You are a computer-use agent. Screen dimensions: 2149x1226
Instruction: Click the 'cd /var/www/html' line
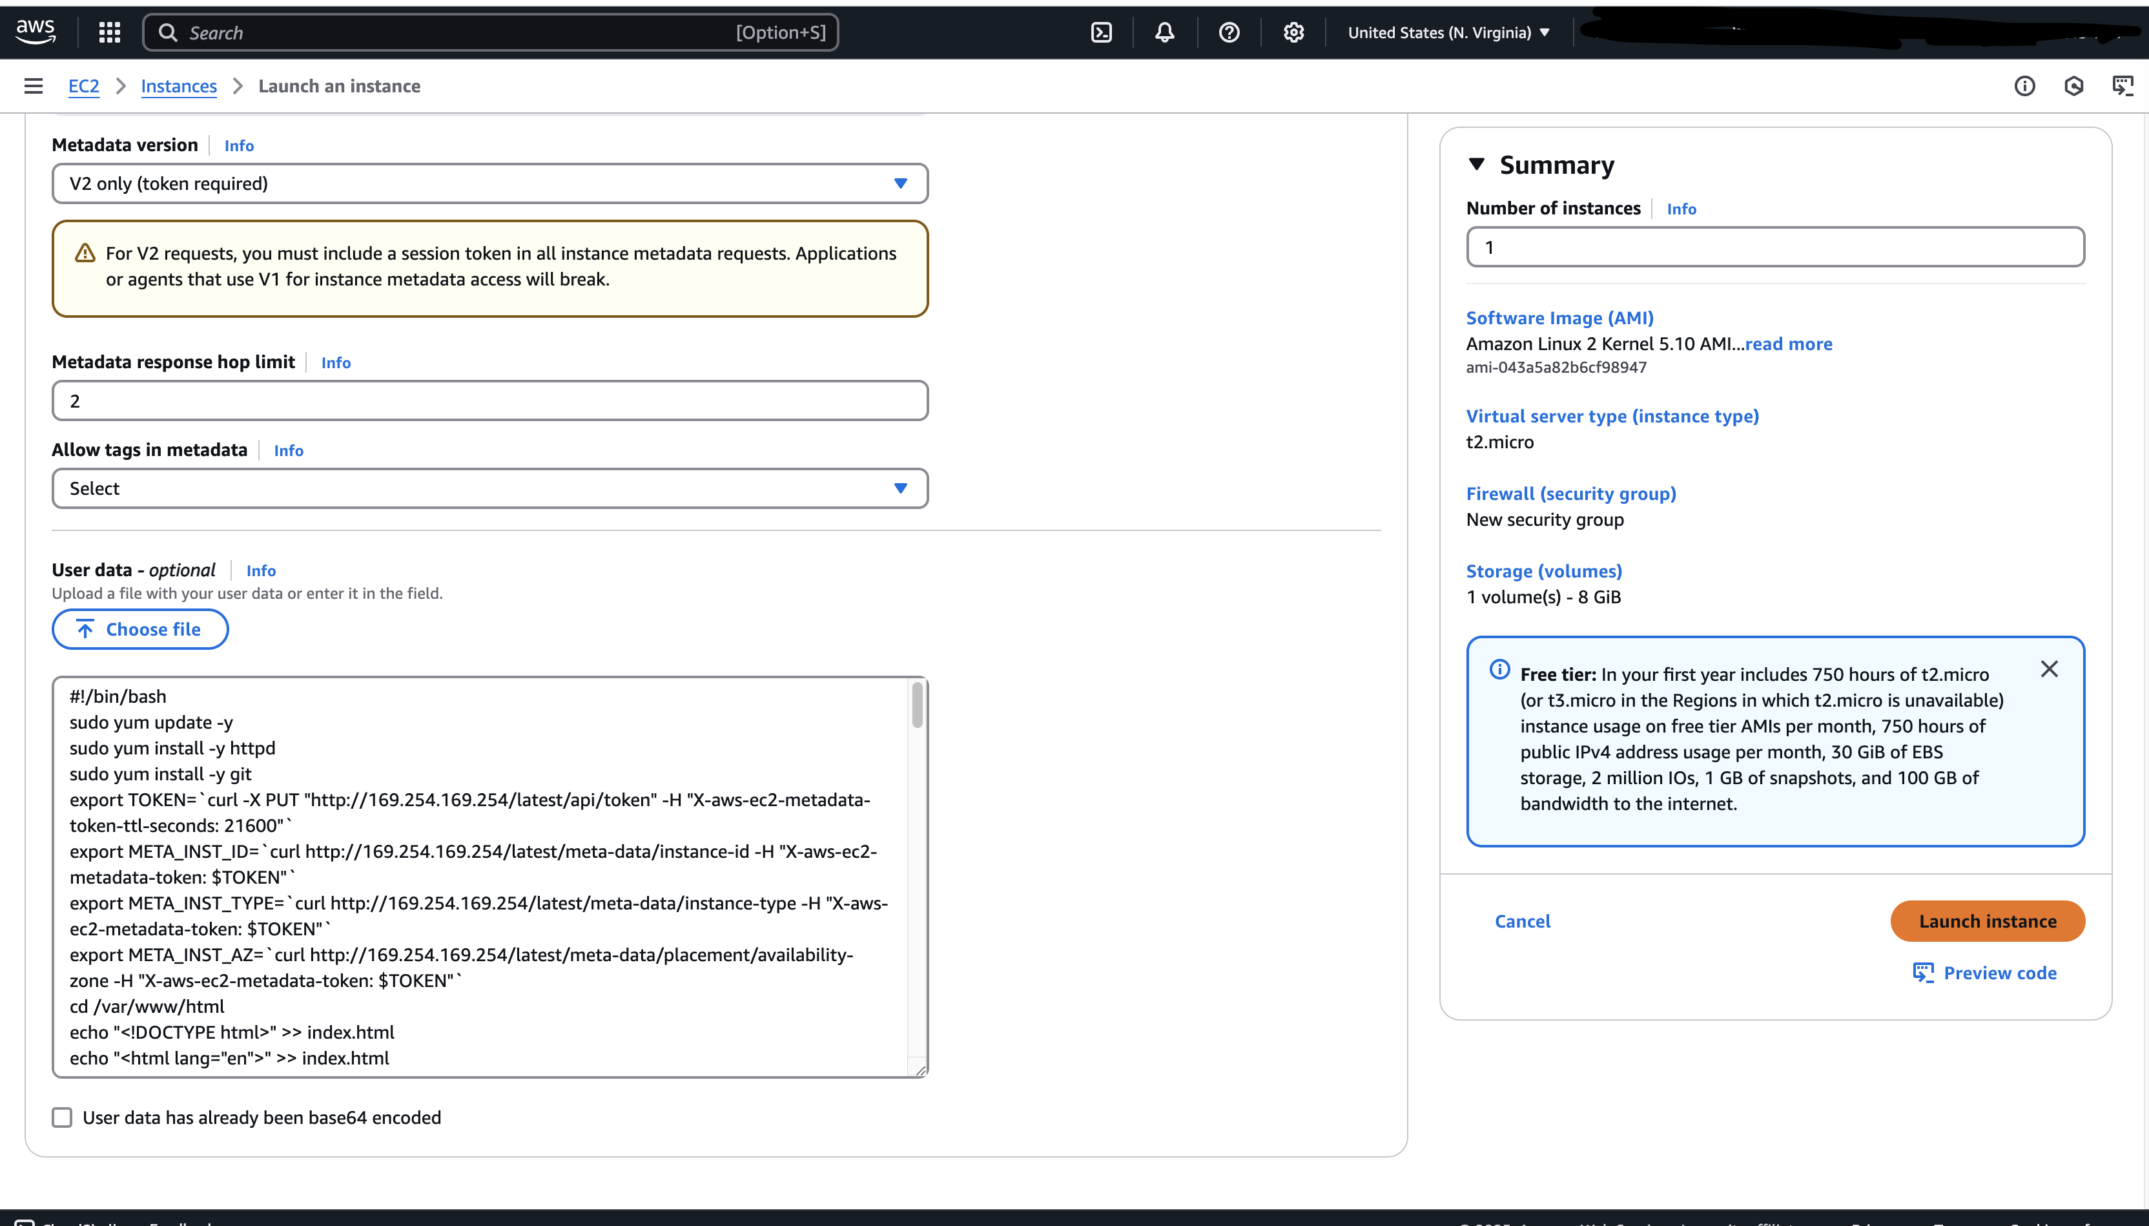(x=147, y=1006)
